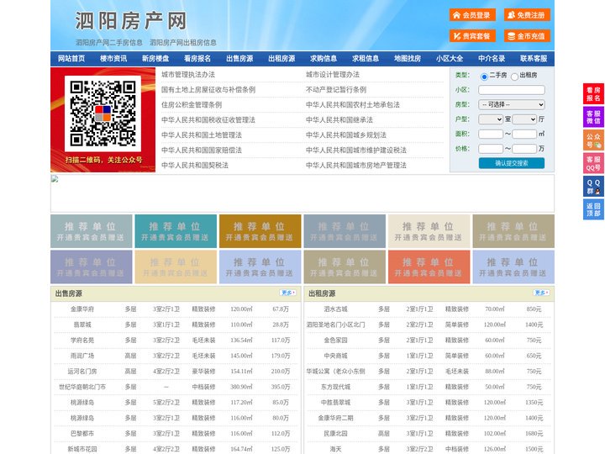
Task: Open the 金币充值 button
Action: [x=527, y=36]
